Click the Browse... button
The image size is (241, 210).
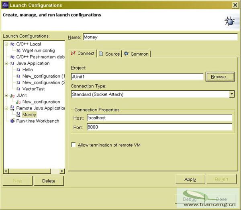coord(220,76)
